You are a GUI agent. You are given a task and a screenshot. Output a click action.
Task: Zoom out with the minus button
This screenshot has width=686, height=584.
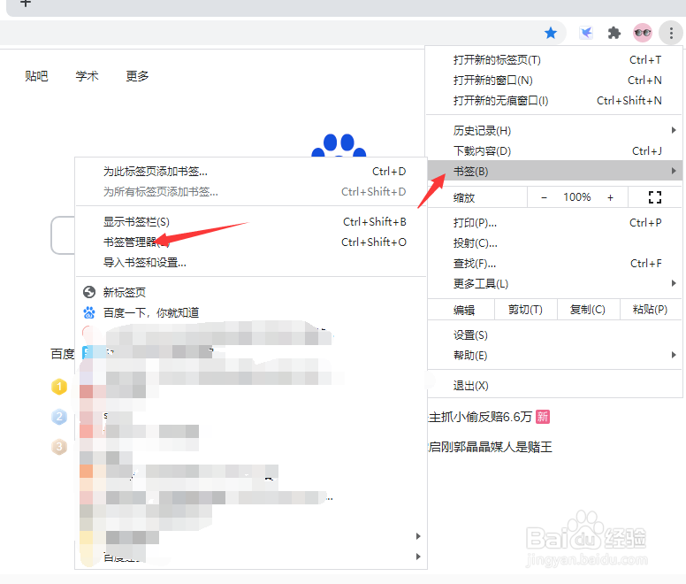click(544, 197)
